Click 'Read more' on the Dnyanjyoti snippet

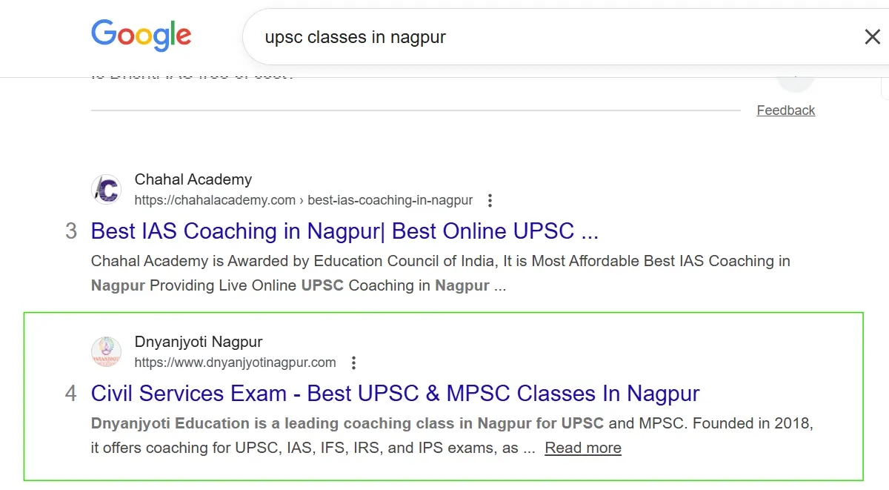point(583,448)
